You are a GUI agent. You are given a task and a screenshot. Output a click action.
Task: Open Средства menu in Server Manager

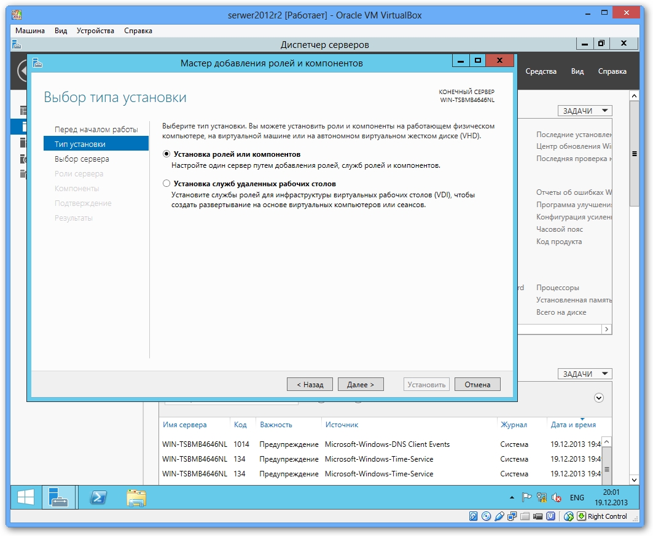[x=541, y=71]
